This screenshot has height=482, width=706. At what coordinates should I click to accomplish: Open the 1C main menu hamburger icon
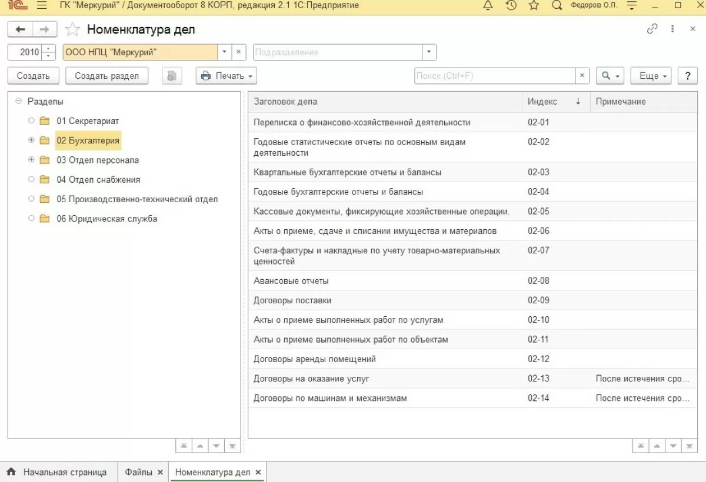[x=42, y=6]
